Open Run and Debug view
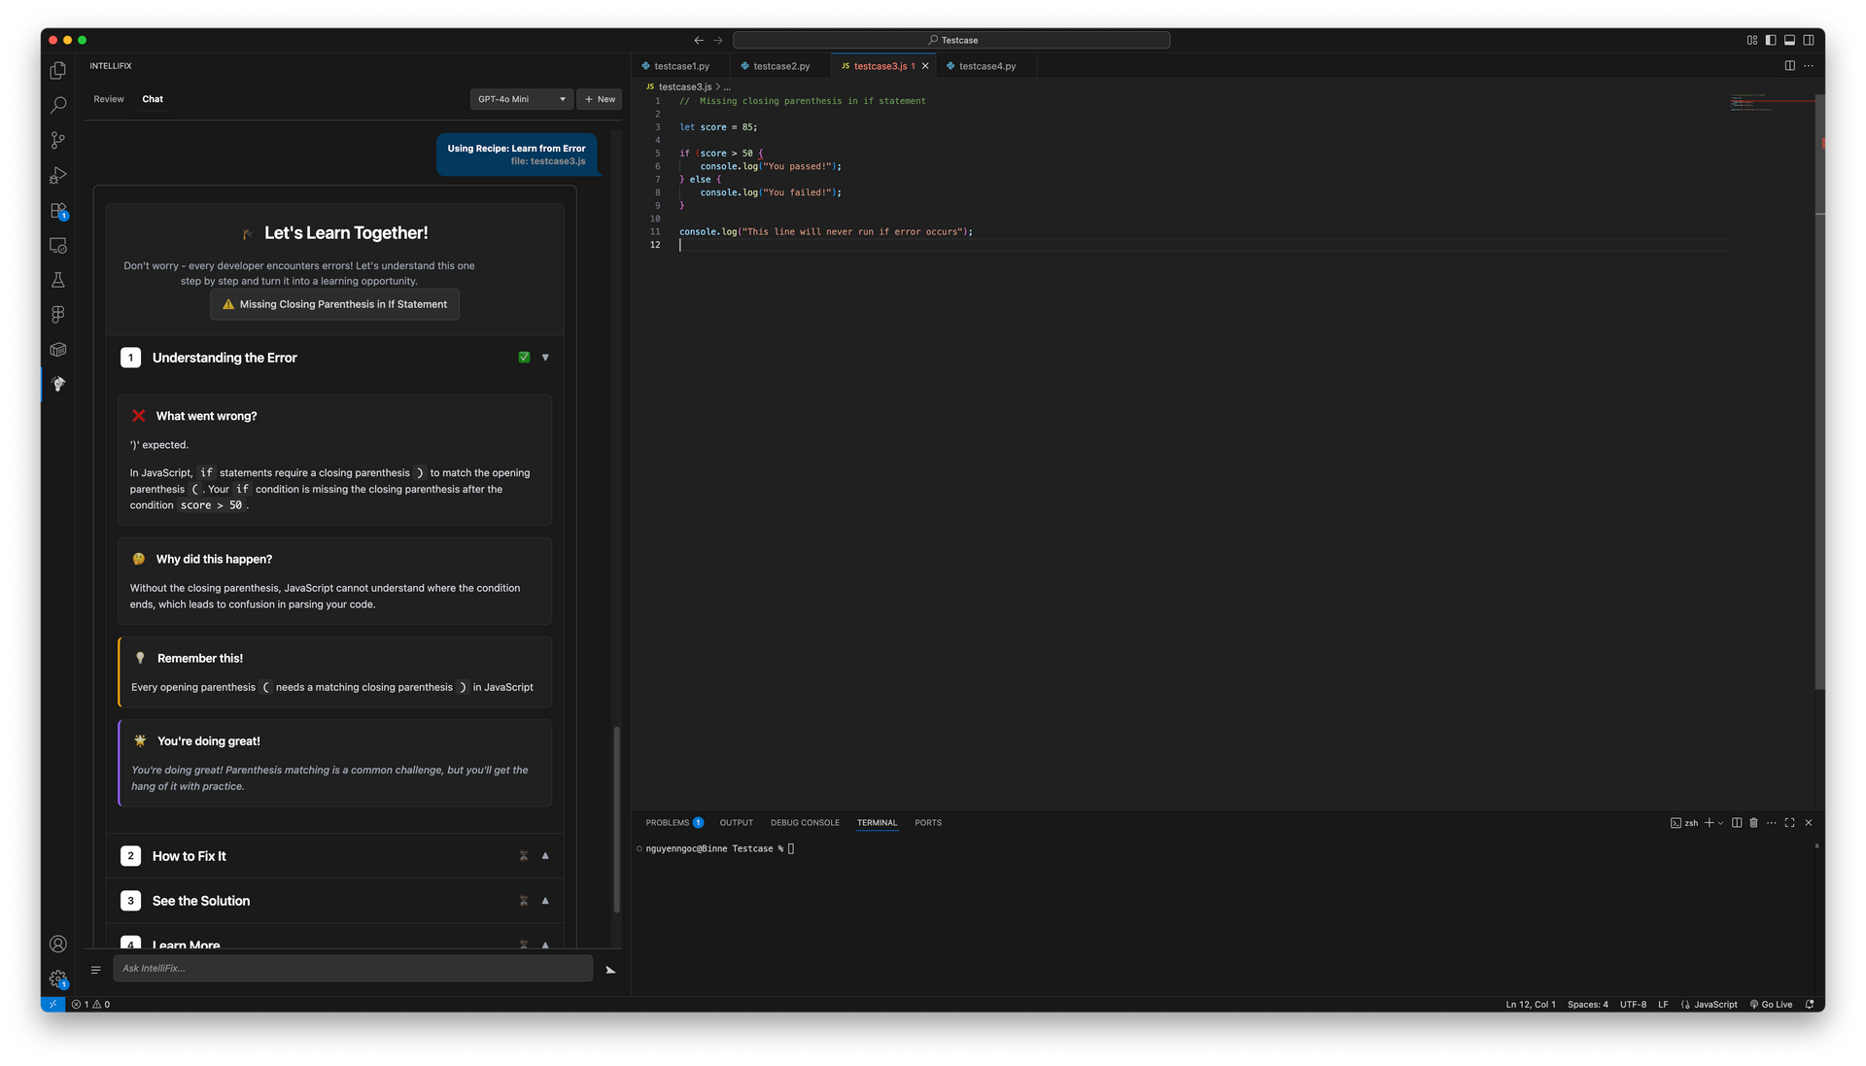Viewport: 1866px width, 1066px height. tap(58, 175)
